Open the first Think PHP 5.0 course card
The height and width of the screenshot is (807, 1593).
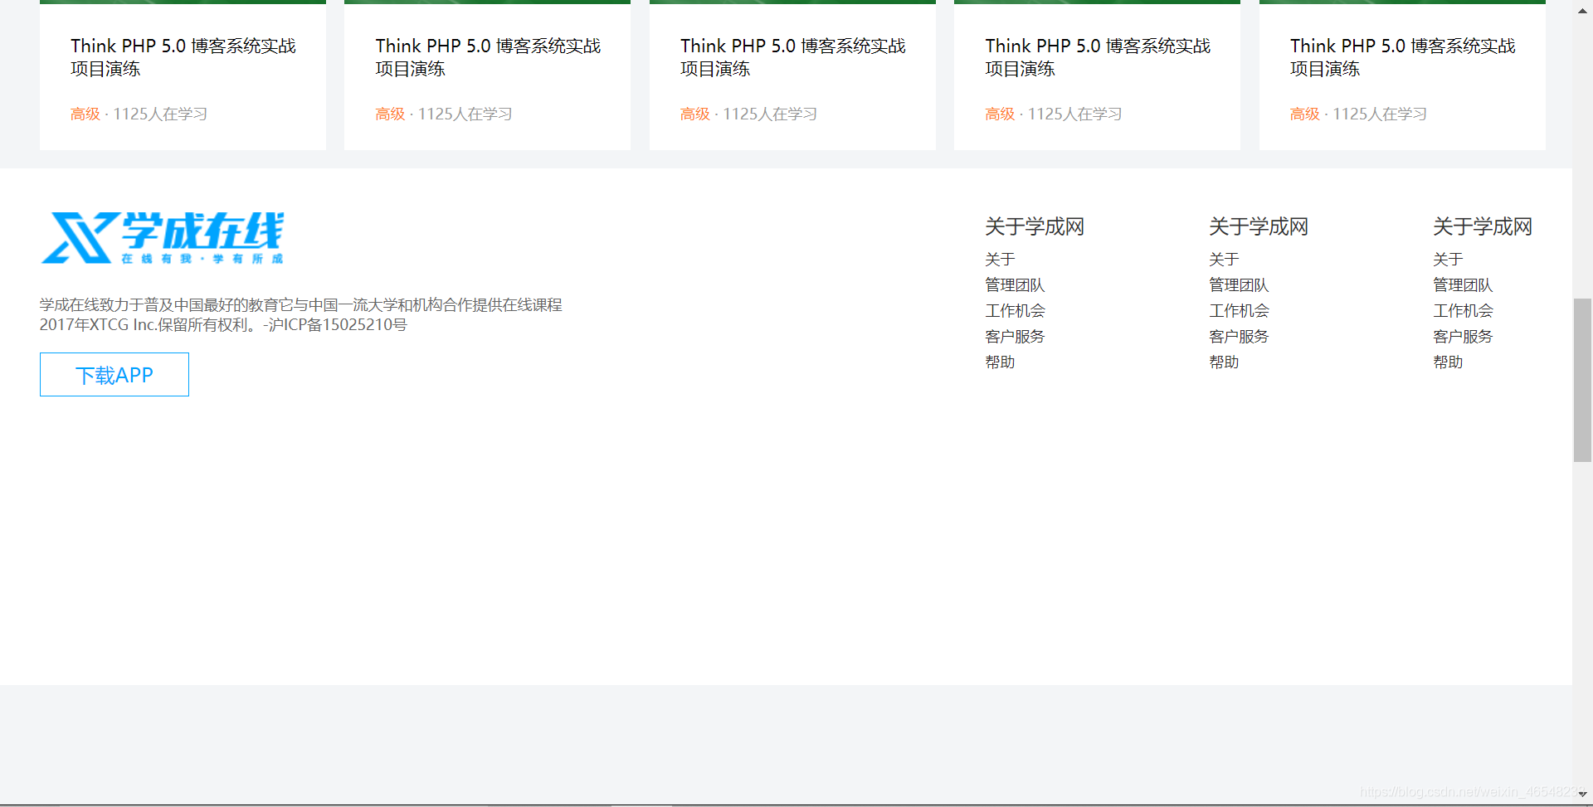coord(183,75)
